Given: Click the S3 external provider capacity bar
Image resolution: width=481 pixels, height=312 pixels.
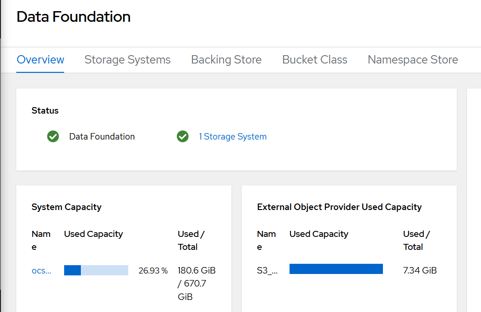Looking at the screenshot, I should [x=336, y=269].
